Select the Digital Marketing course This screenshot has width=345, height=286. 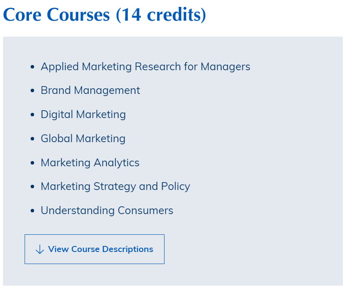click(83, 115)
